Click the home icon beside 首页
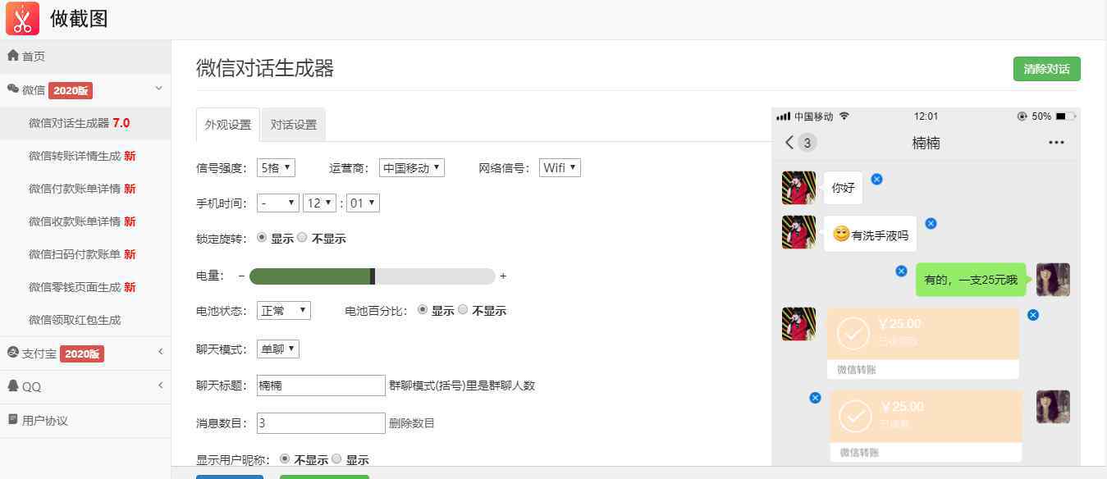Image resolution: width=1107 pixels, height=479 pixels. pos(13,56)
